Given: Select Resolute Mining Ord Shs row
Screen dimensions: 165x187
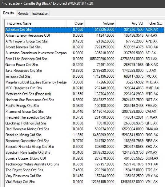Looking at the screenshot, I should [x=85, y=135].
